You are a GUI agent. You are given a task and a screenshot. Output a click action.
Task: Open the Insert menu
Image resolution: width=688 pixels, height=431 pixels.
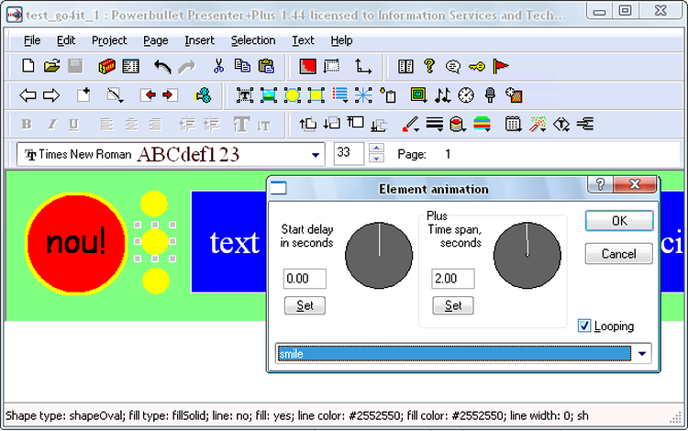[x=199, y=40]
